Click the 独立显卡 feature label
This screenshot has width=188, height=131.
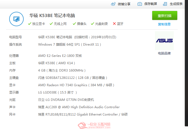point(38,24)
